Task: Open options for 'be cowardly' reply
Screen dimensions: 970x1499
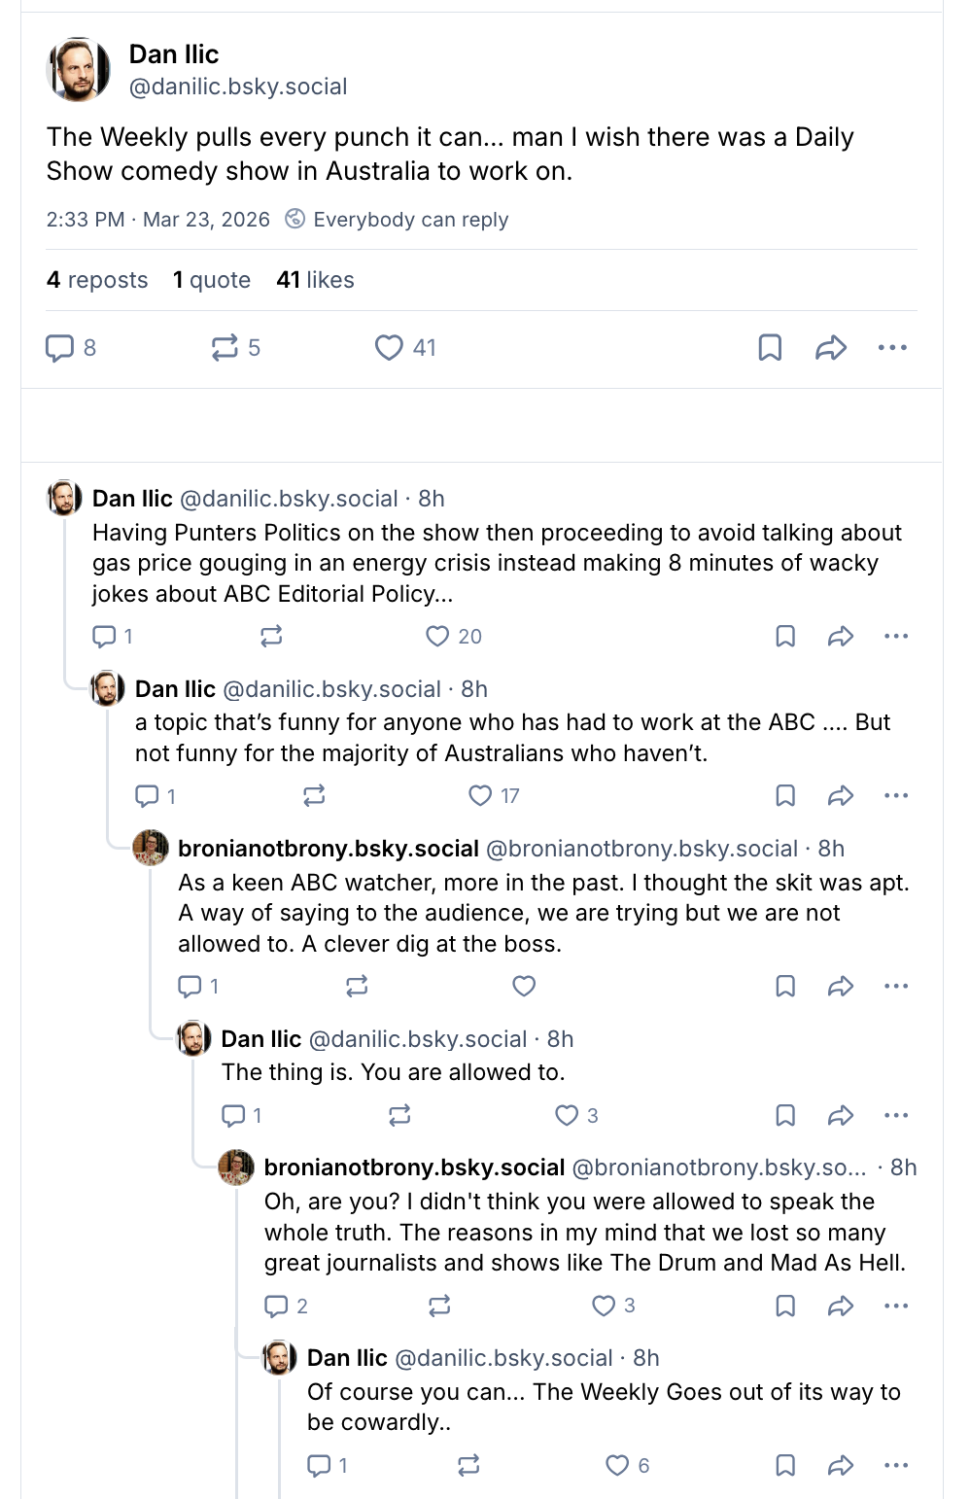Action: (x=896, y=1465)
